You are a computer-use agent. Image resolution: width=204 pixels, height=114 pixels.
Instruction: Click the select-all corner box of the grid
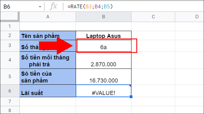click(10, 17)
